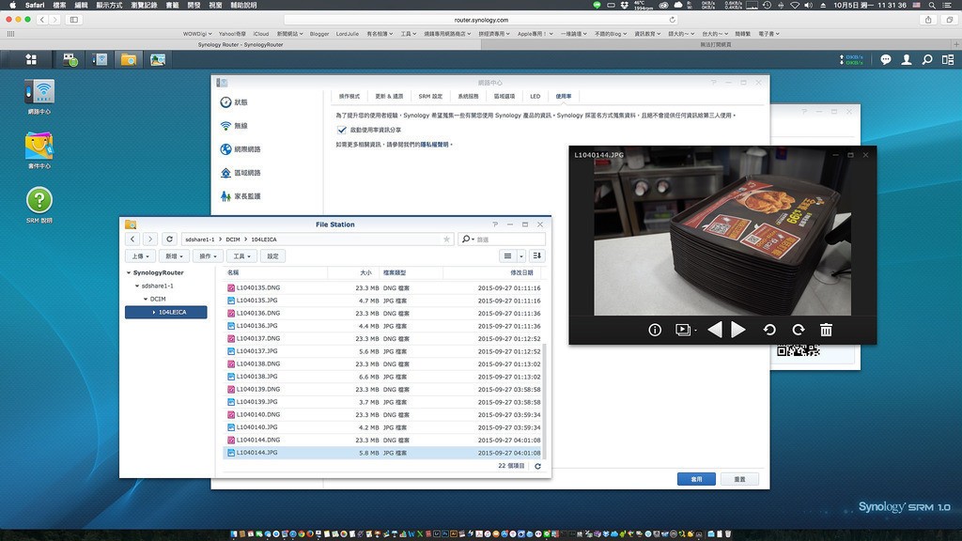The height and width of the screenshot is (541, 962).
Task: Open the SRM widgets panel icon
Action: tap(948, 59)
